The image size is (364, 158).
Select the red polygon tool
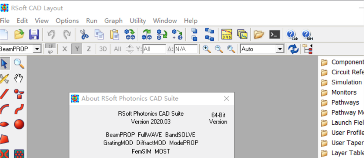point(5,139)
